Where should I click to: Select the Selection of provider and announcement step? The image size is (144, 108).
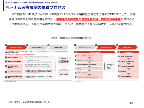pos(89,77)
